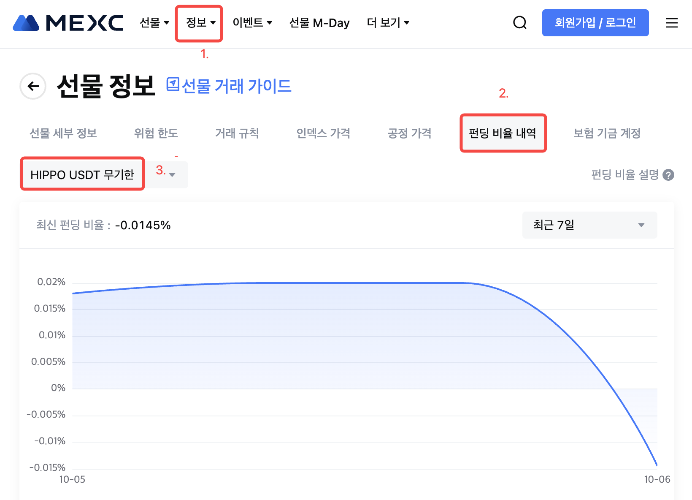
Task: Open the 더 보기 menu
Action: tap(388, 23)
